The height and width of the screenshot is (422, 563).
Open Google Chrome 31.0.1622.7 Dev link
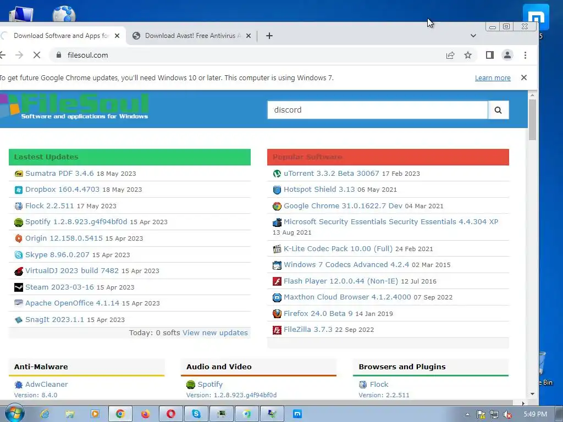point(343,206)
